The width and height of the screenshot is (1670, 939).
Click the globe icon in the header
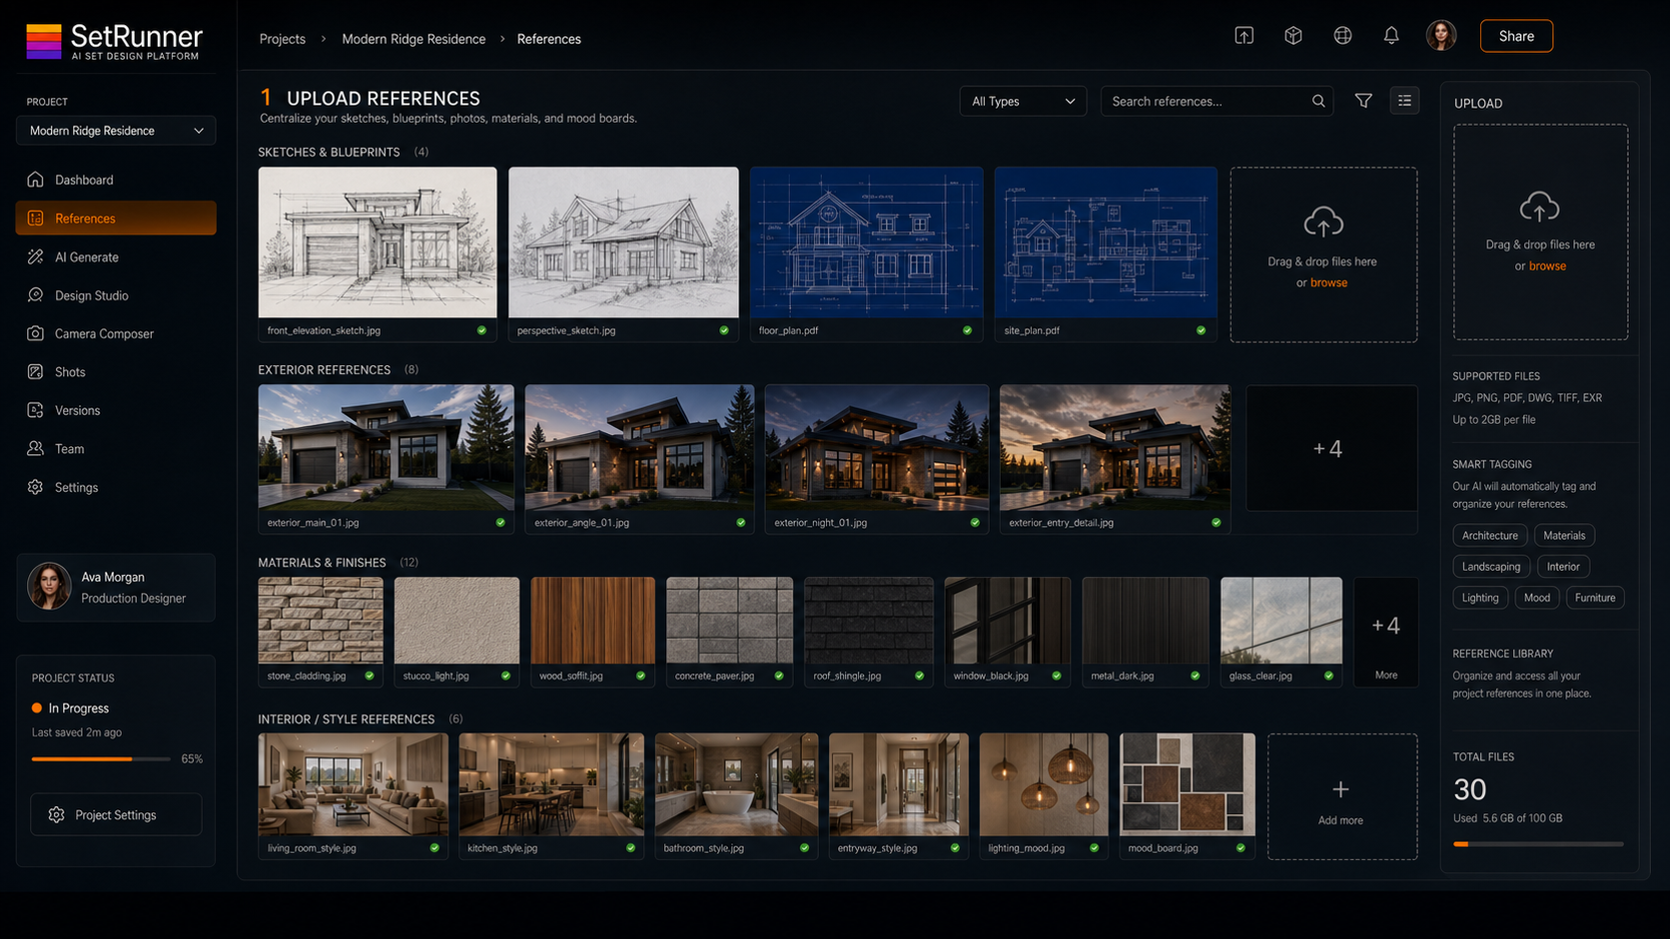point(1342,36)
